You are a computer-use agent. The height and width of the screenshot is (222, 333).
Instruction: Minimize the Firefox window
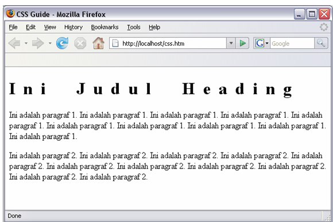(300, 14)
